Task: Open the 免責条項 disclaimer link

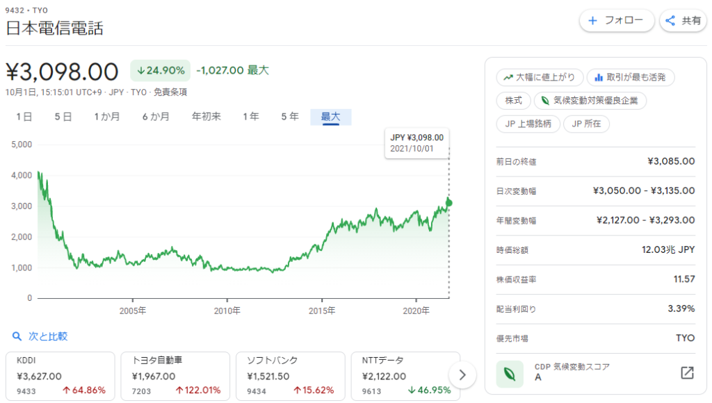Action: pos(170,92)
